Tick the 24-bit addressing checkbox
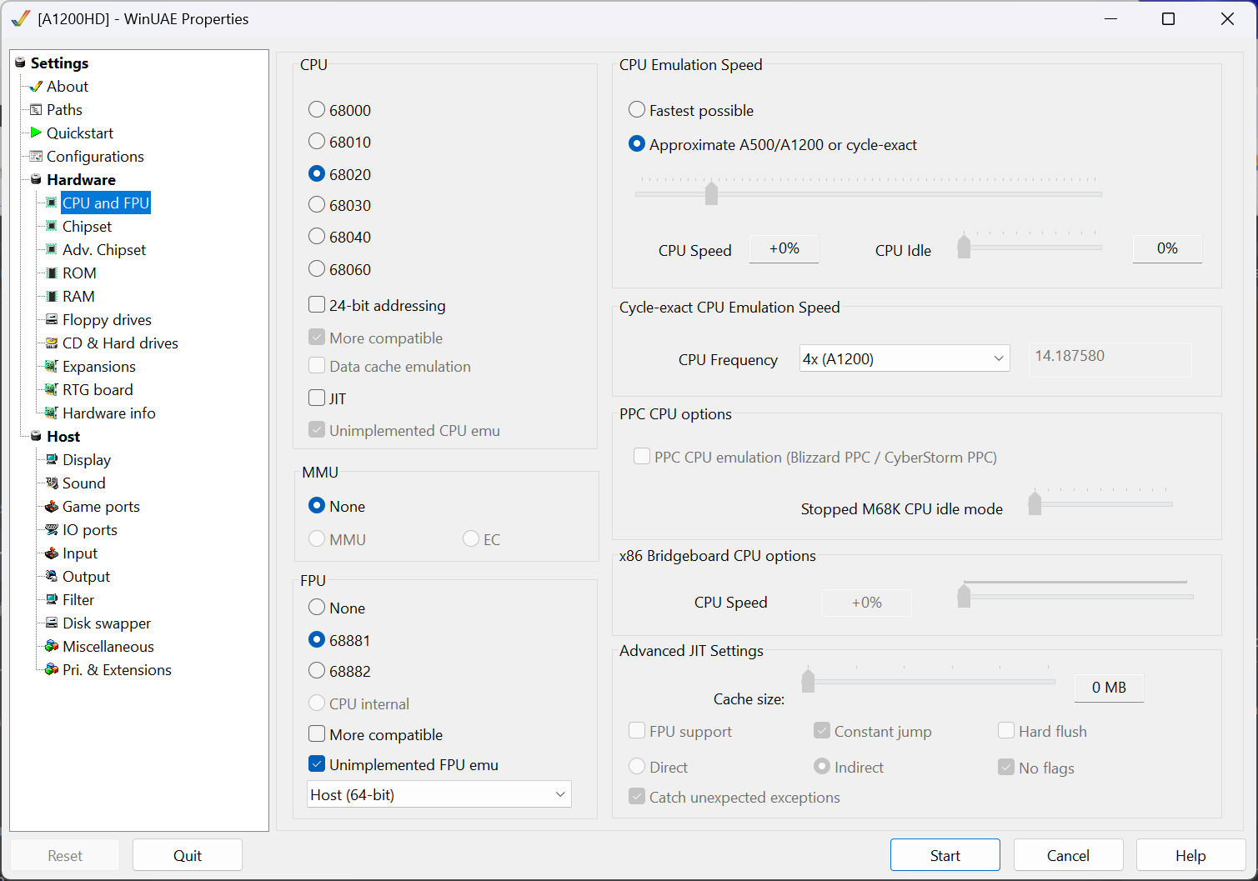Screen dimensions: 1258x881 pyautogui.click(x=317, y=305)
